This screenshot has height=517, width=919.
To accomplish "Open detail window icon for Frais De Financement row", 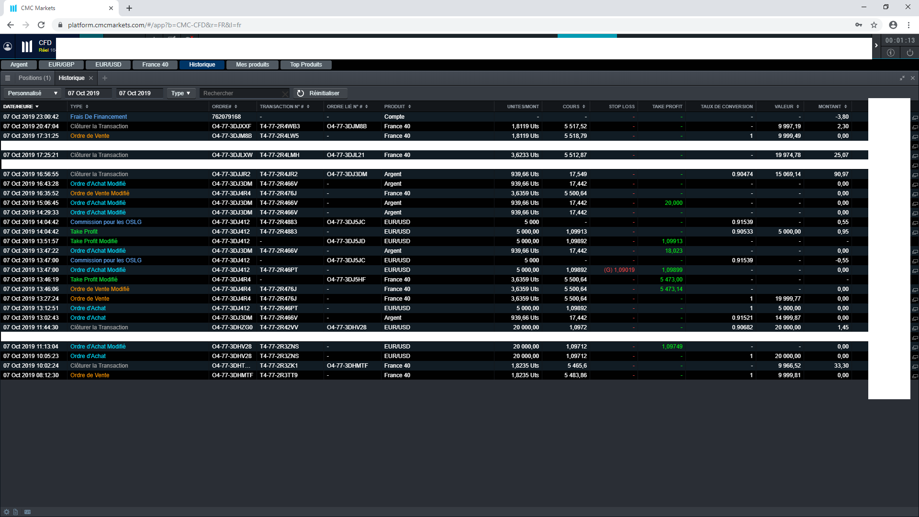I will click(x=915, y=117).
